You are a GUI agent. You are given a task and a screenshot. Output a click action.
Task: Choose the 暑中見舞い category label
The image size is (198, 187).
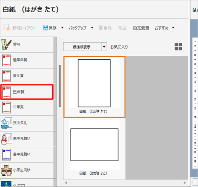coord(22,154)
